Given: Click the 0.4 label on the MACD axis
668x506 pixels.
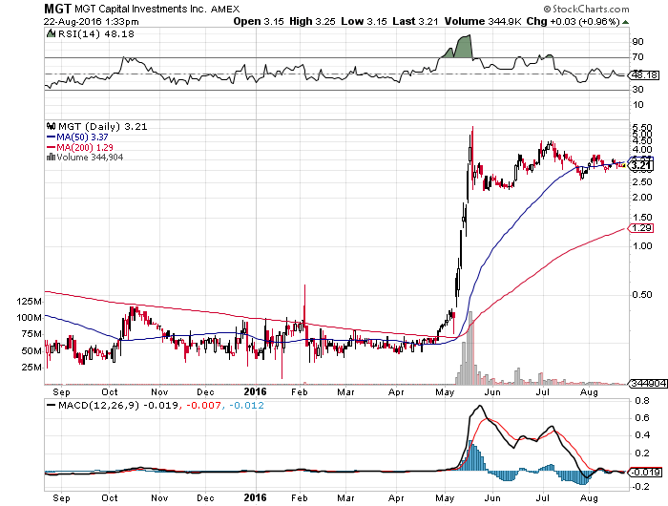Looking at the screenshot, I should pyautogui.click(x=641, y=435).
